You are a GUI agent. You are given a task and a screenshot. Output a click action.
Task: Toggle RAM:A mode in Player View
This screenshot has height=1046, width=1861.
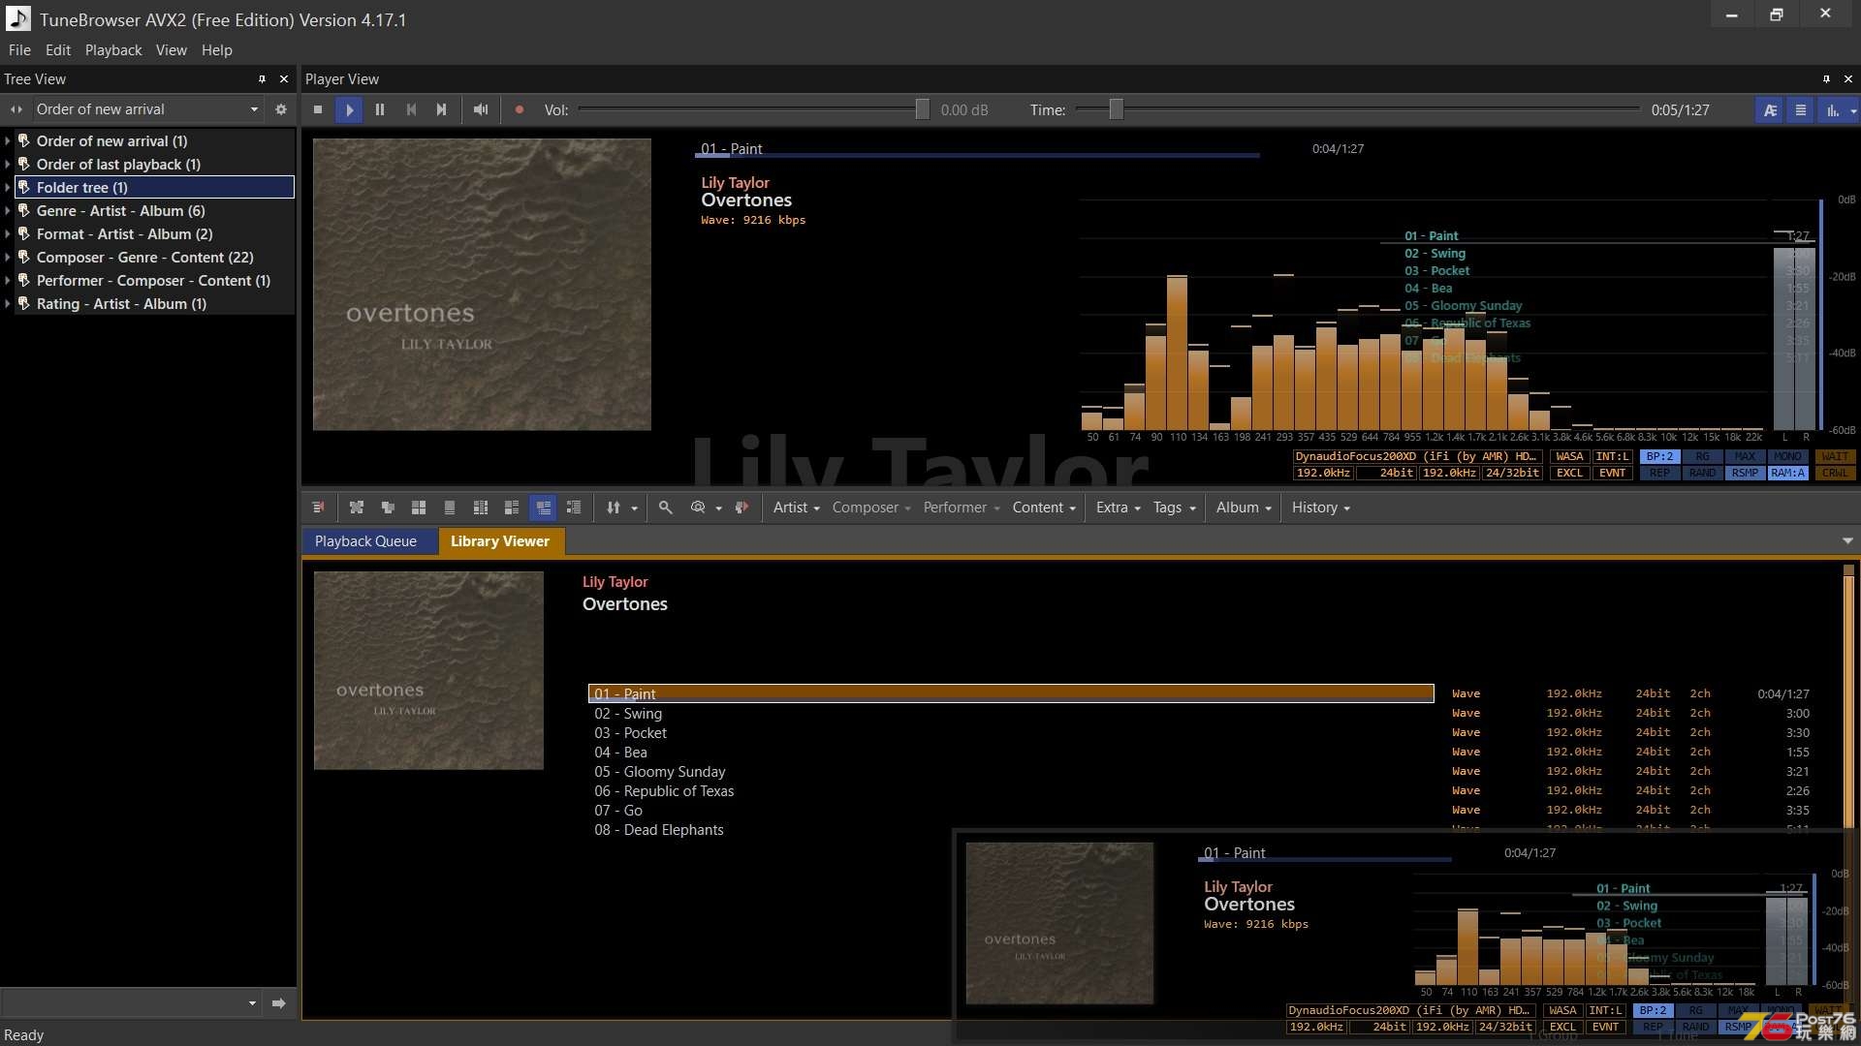pyautogui.click(x=1787, y=474)
